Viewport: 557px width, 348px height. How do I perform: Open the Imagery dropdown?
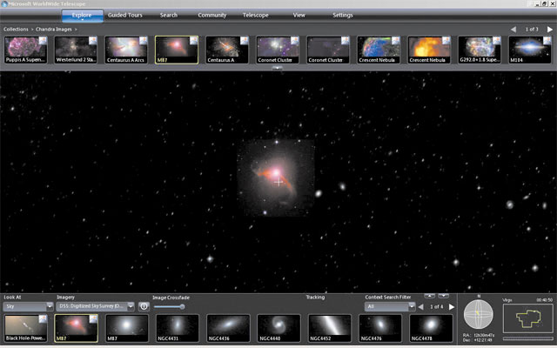[x=95, y=306]
